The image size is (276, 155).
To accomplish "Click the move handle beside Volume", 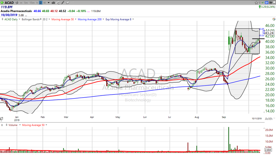I will coord(7,125).
